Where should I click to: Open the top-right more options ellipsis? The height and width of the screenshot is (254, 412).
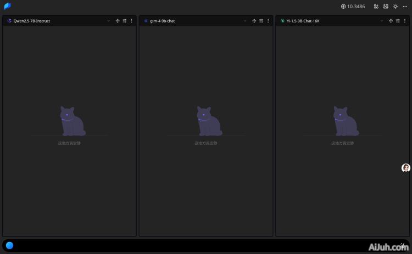[x=405, y=7]
